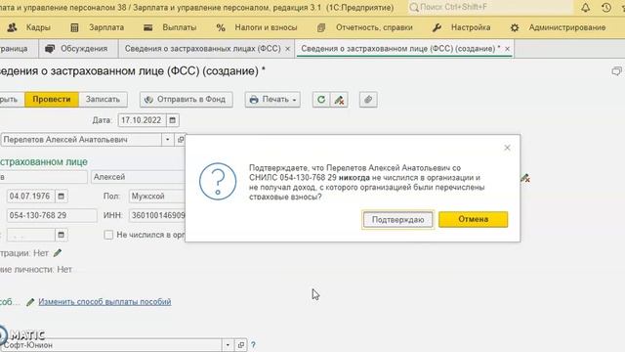Viewport: 625px width, 352px height.
Task: Click the Пол field showing Мужской
Action: 157,196
